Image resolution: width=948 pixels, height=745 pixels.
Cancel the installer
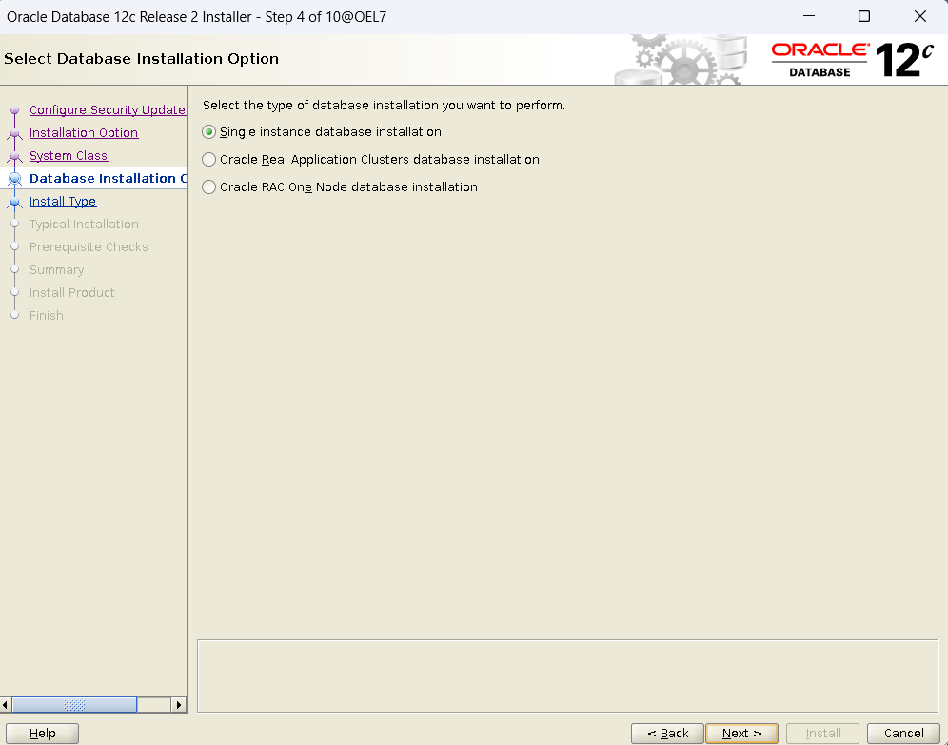point(903,733)
